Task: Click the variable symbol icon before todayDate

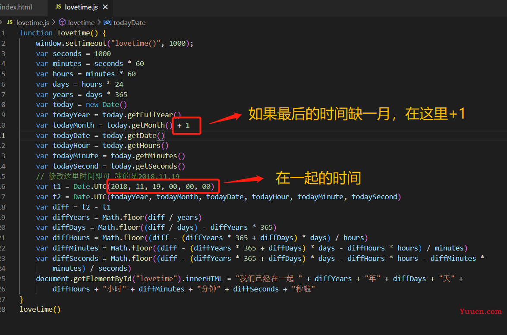Action: [x=107, y=22]
